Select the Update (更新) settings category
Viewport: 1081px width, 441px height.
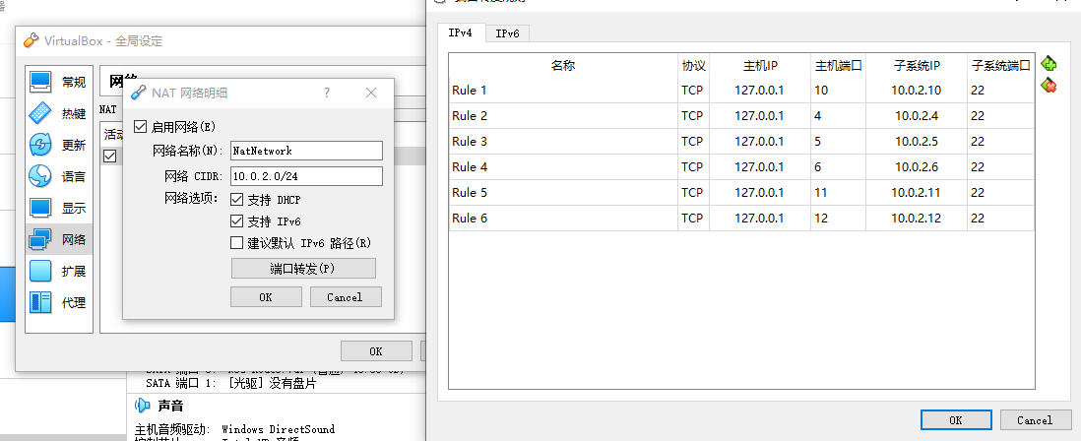click(x=59, y=146)
